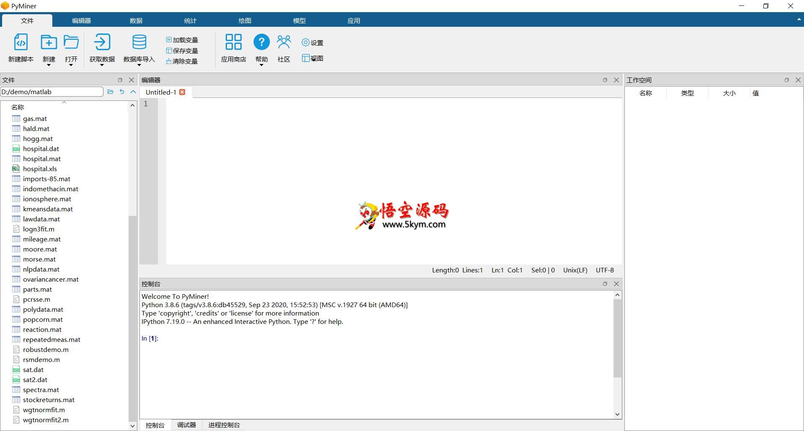The height and width of the screenshot is (431, 804).
Task: Switch to the 进程控制台 bottom tab
Action: (x=224, y=425)
